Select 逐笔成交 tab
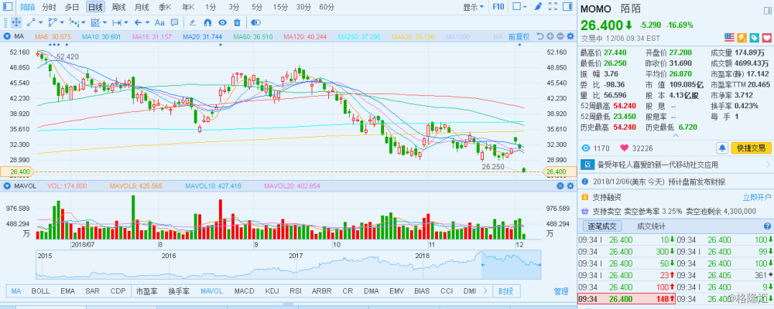This screenshot has height=309, width=774. [x=601, y=226]
